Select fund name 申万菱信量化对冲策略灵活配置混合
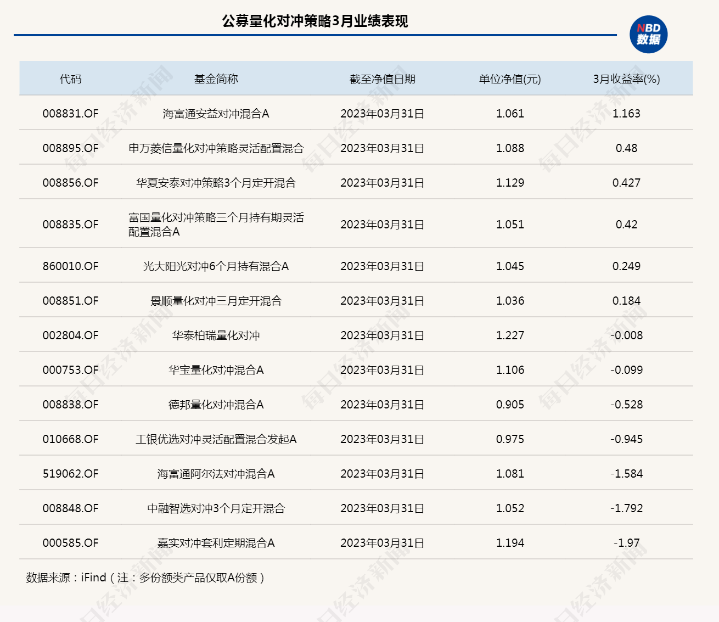This screenshot has height=622, width=719. click(x=216, y=148)
